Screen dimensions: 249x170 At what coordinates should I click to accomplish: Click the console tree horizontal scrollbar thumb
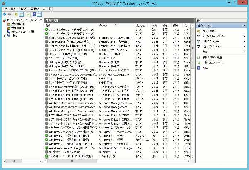tap(14, 161)
